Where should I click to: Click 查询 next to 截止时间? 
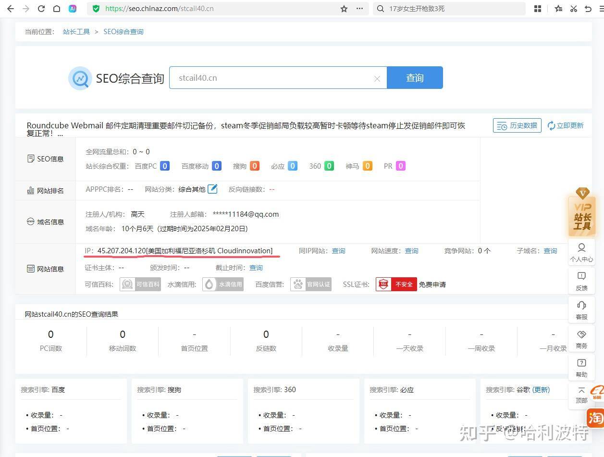coord(256,268)
